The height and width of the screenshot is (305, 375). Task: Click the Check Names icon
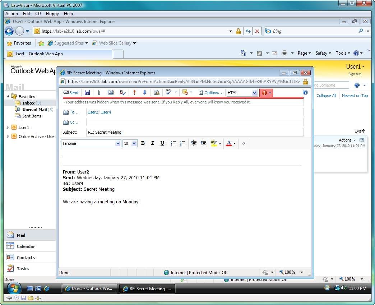click(x=122, y=93)
